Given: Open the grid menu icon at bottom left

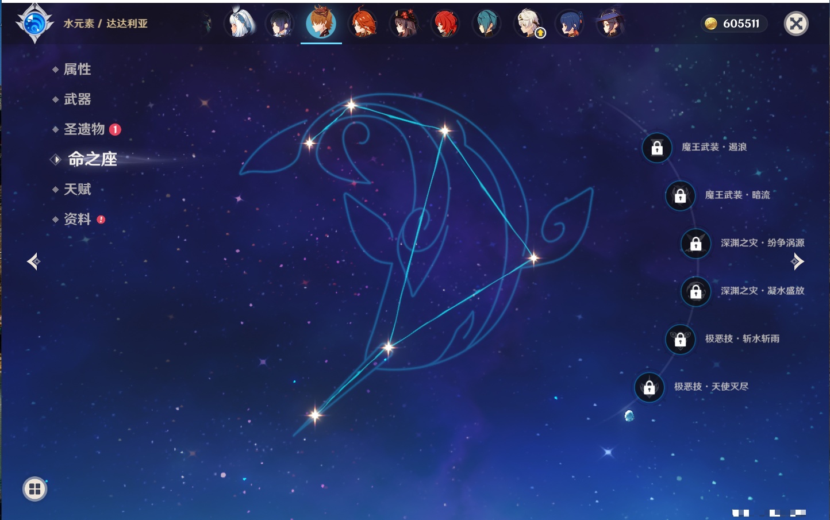Looking at the screenshot, I should [x=34, y=489].
